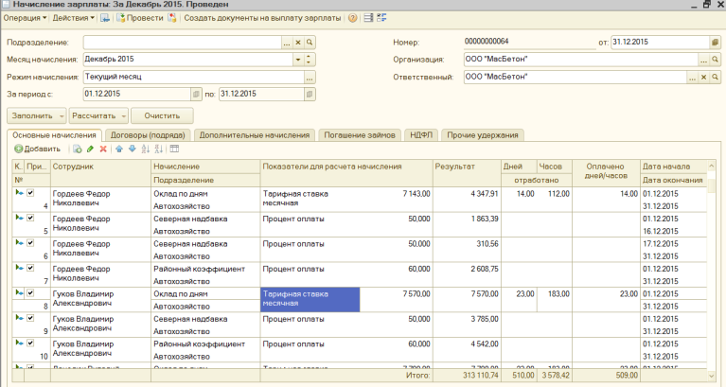Open the Действия dropdown menu
The image size is (726, 387).
coord(74,18)
